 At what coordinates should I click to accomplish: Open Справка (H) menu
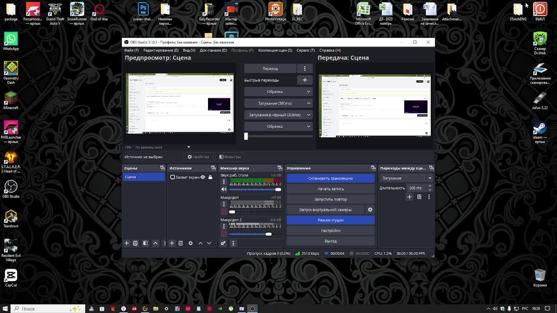(x=330, y=50)
